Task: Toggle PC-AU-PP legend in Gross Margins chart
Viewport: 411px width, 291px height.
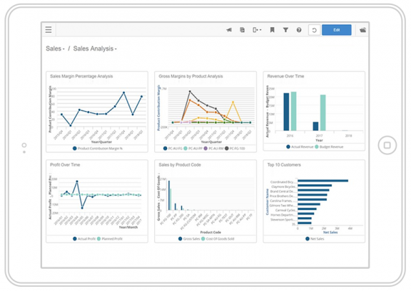Action: click(193, 148)
